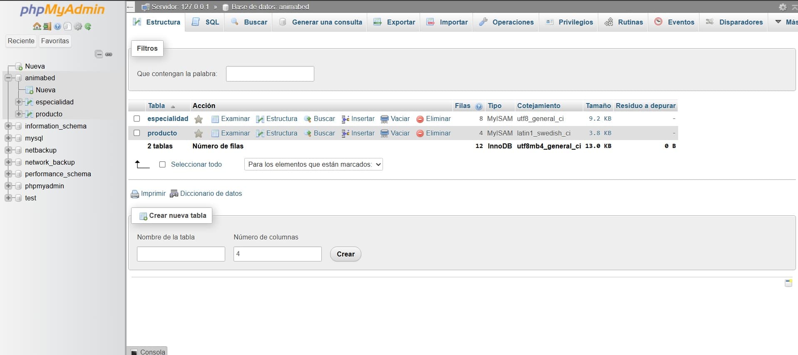Insertar into the especialidad table
798x355 pixels.
(358, 119)
